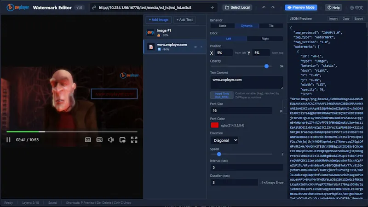Click the Image #1 layer thumbnail
The height and width of the screenshot is (207, 368).
click(x=150, y=33)
